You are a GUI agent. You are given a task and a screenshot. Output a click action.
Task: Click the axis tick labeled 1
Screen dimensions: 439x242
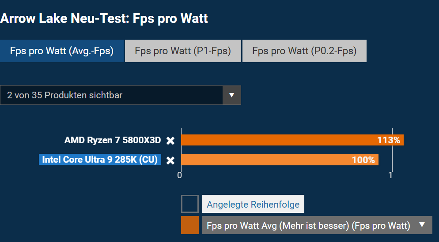[x=390, y=175]
